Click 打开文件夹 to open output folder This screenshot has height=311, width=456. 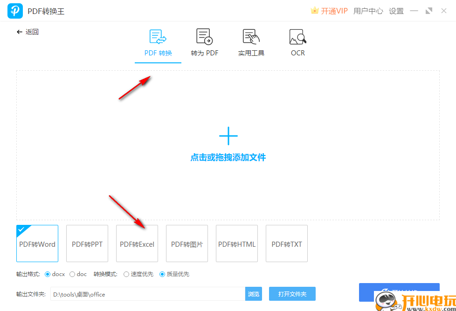tap(292, 294)
